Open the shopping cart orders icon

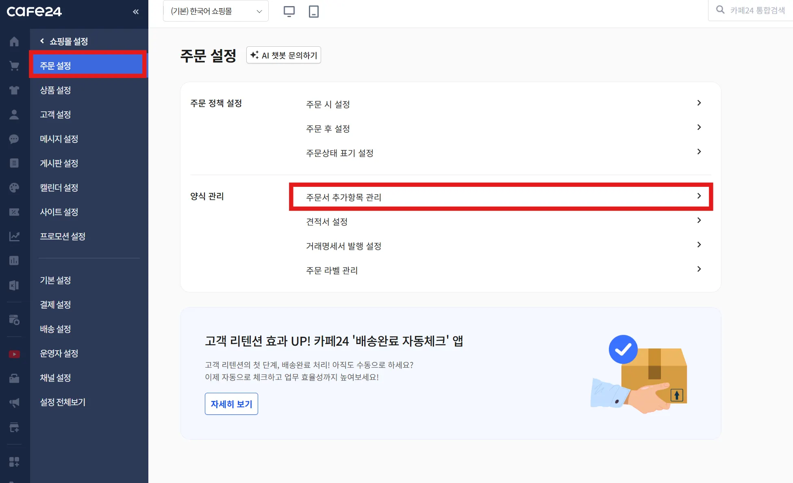click(x=14, y=66)
